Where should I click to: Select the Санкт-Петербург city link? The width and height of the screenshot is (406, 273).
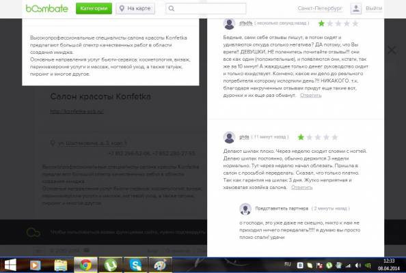[x=320, y=8]
